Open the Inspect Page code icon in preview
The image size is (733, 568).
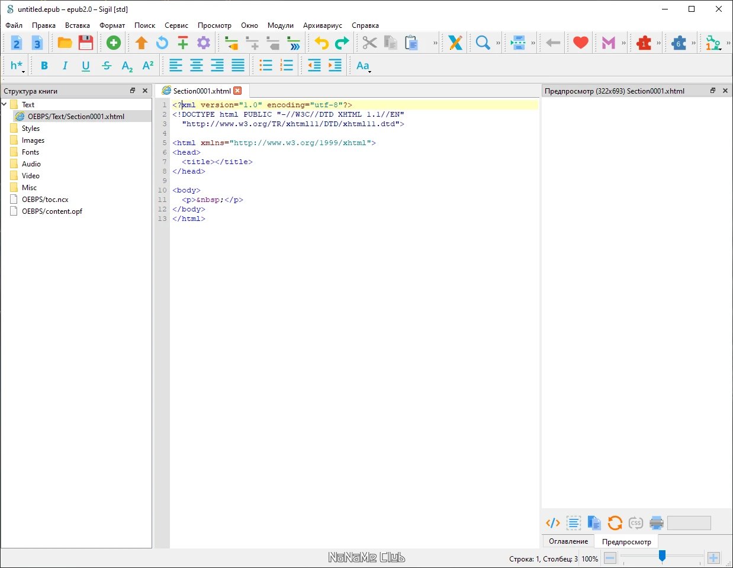coord(552,523)
